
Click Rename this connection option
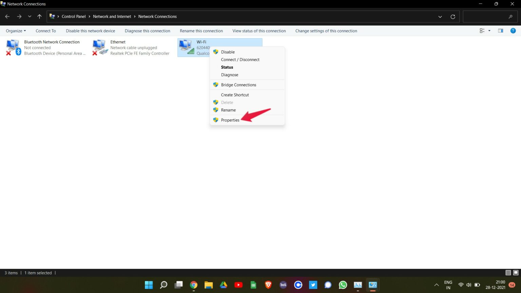click(201, 31)
